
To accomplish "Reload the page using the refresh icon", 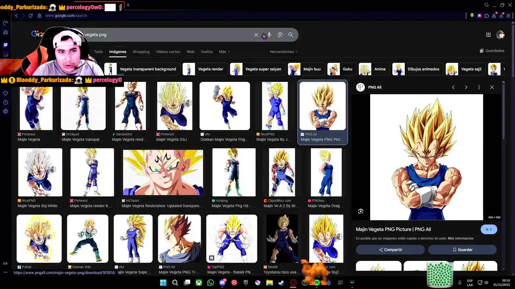I will 31,16.
